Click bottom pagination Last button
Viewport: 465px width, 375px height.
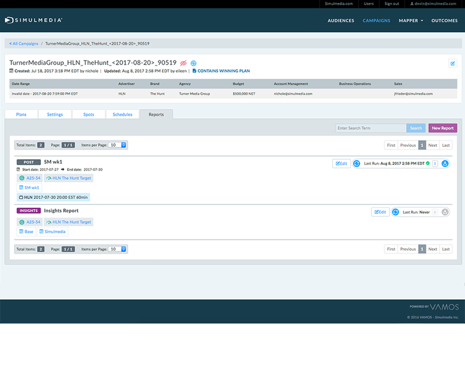pos(446,249)
